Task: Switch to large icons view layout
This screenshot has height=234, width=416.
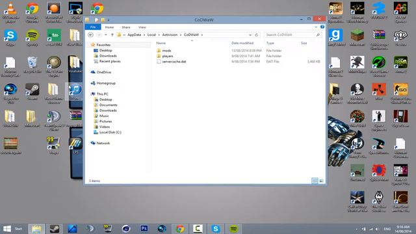Action: (321, 181)
